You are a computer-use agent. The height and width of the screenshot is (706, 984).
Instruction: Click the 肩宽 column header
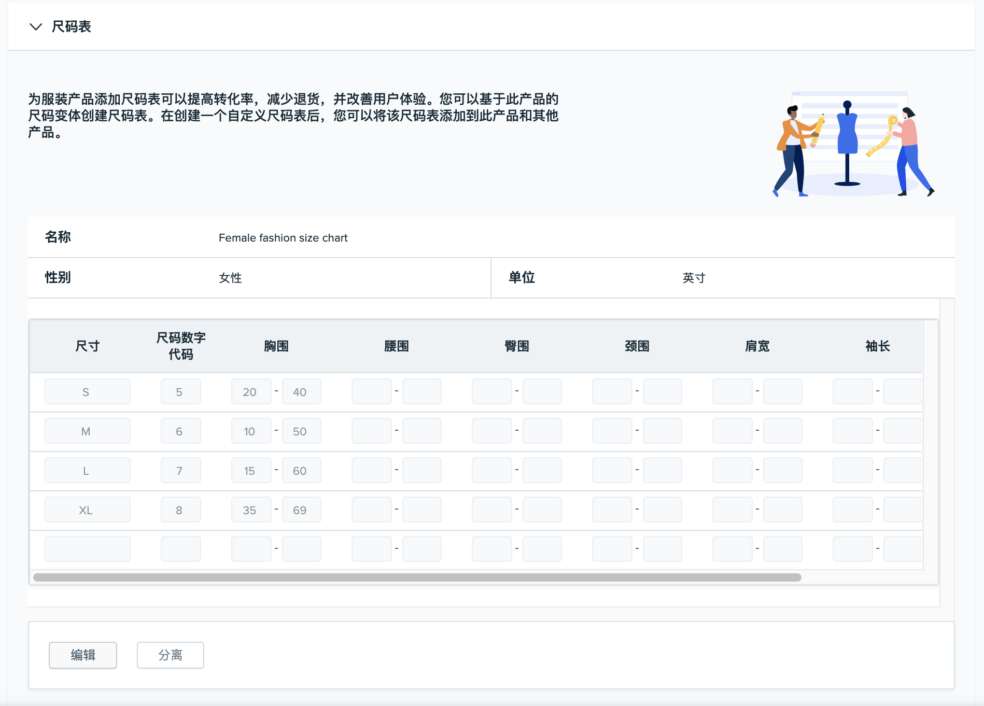pyautogui.click(x=757, y=346)
